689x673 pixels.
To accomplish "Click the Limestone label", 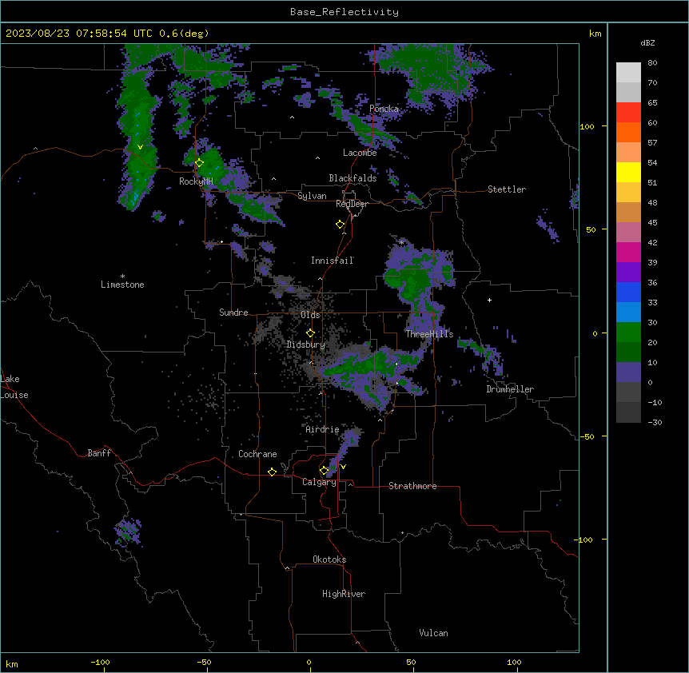I will (x=122, y=285).
